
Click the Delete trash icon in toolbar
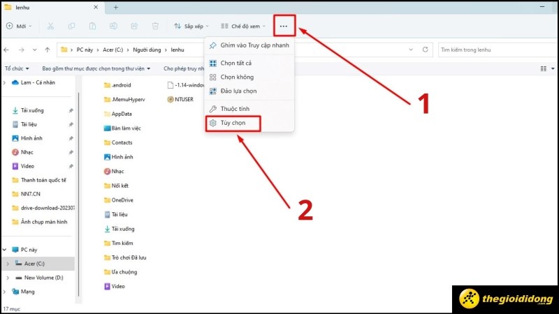(x=156, y=26)
